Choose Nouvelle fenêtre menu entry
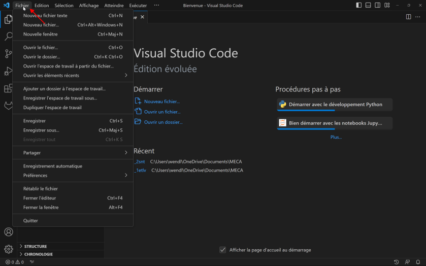 pos(73,34)
